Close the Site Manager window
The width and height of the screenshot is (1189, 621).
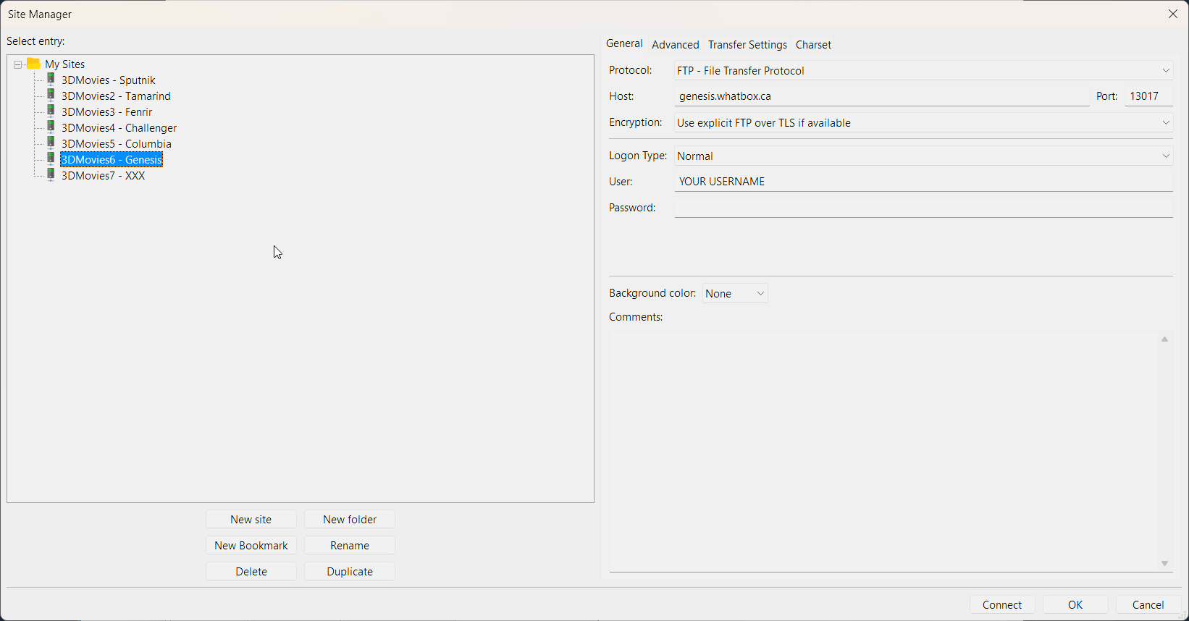[x=1173, y=14]
